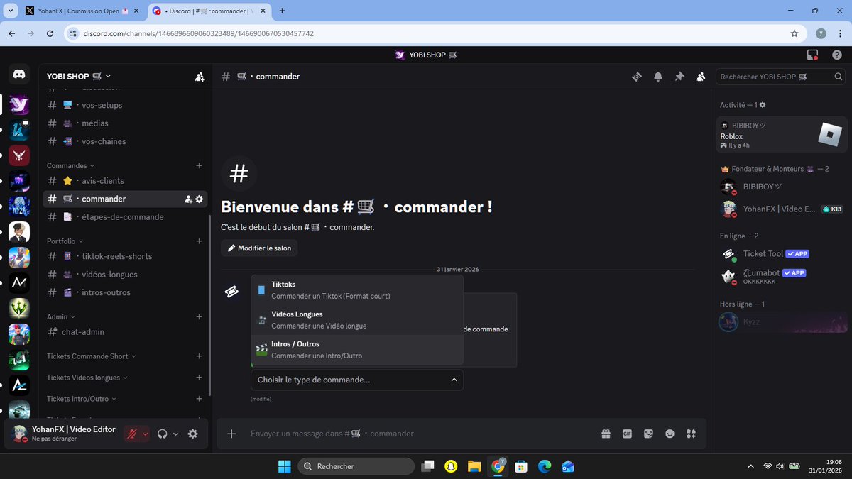
Task: Toggle the headphones deafen control
Action: pos(162,433)
